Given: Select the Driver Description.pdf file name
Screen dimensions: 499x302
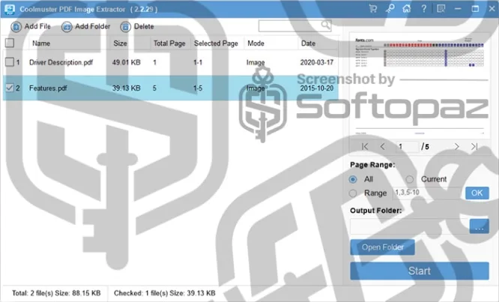Looking at the screenshot, I should tap(61, 62).
